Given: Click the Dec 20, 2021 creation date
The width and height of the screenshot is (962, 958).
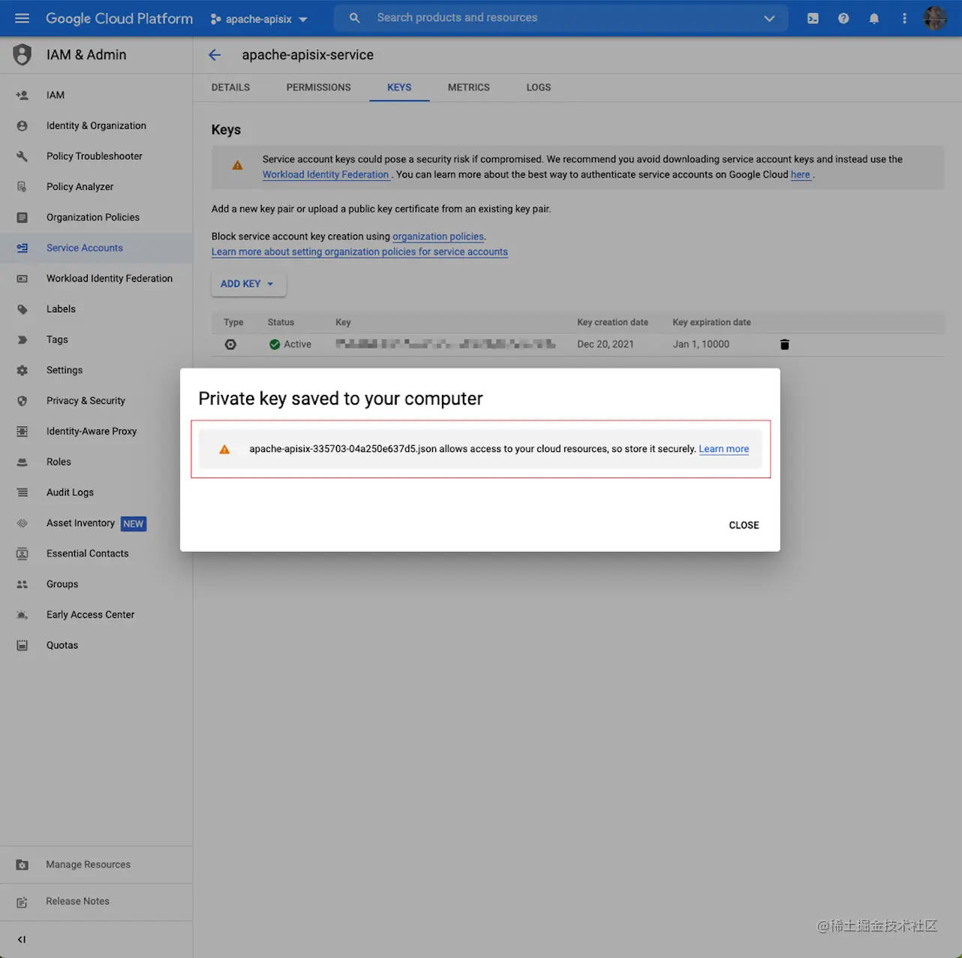Looking at the screenshot, I should (x=606, y=345).
